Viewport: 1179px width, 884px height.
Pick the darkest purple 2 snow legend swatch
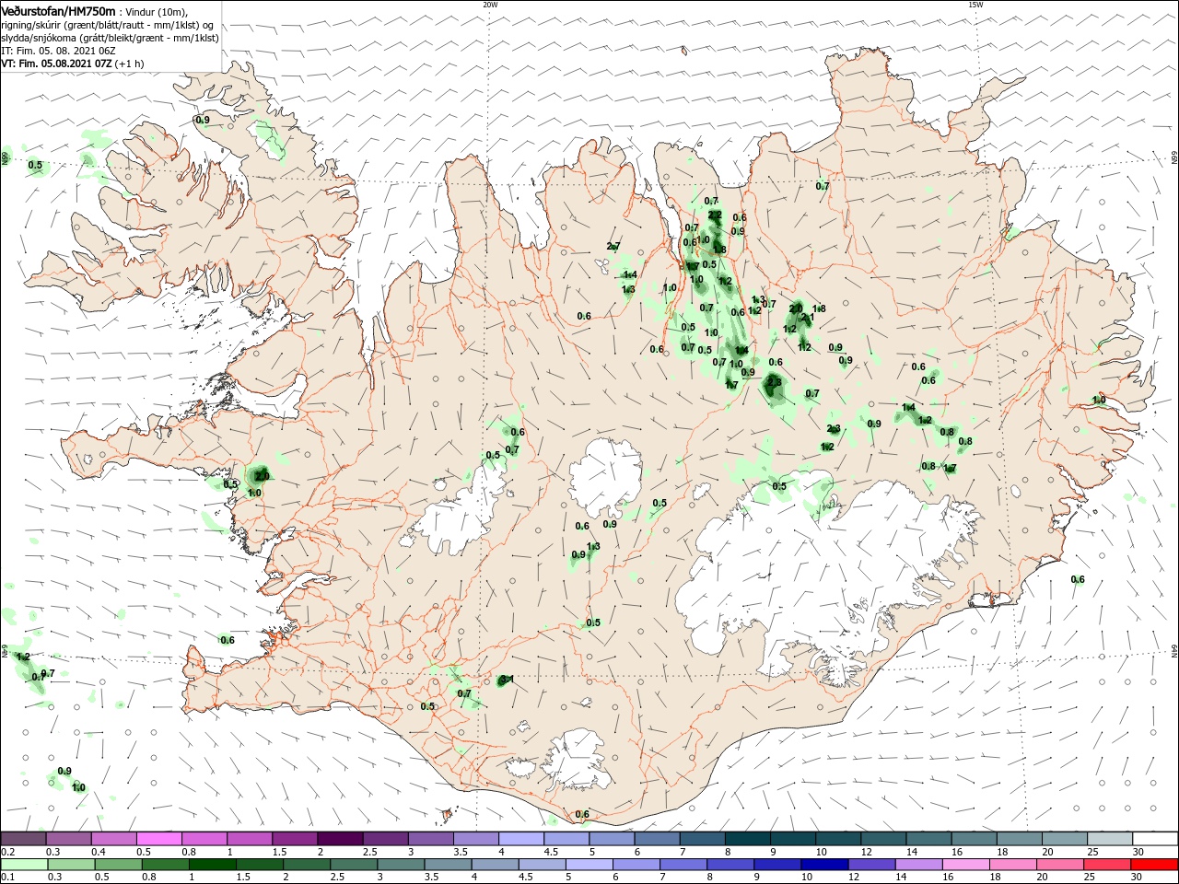(340, 839)
